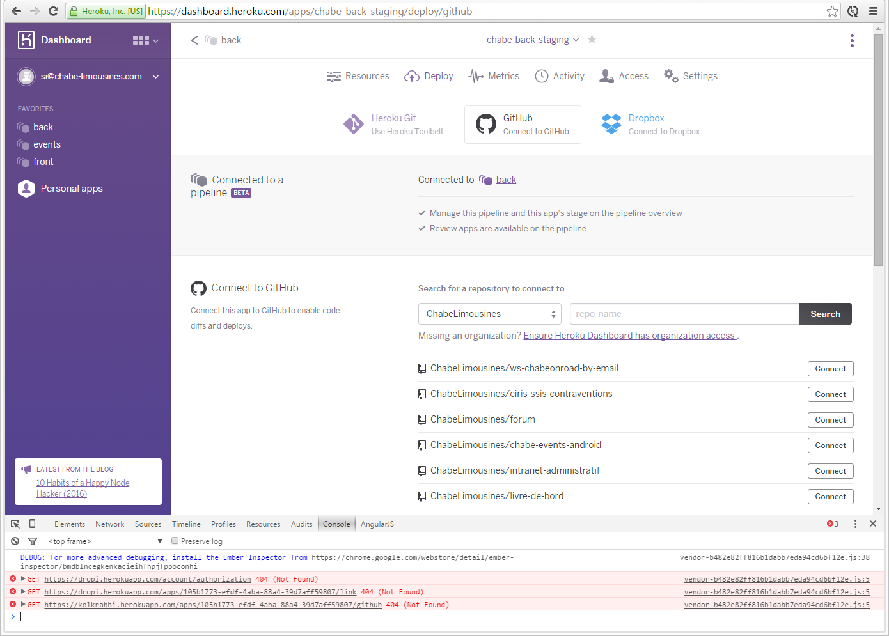Screen dimensions: 889x636
Task: Open back app in favorites
Action: tap(43, 127)
